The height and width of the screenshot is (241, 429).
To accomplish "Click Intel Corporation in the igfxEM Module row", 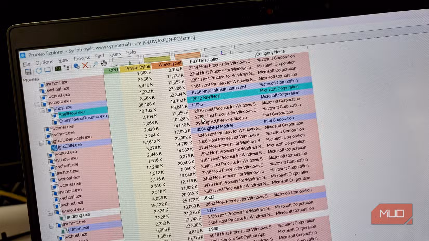I will [x=279, y=120].
